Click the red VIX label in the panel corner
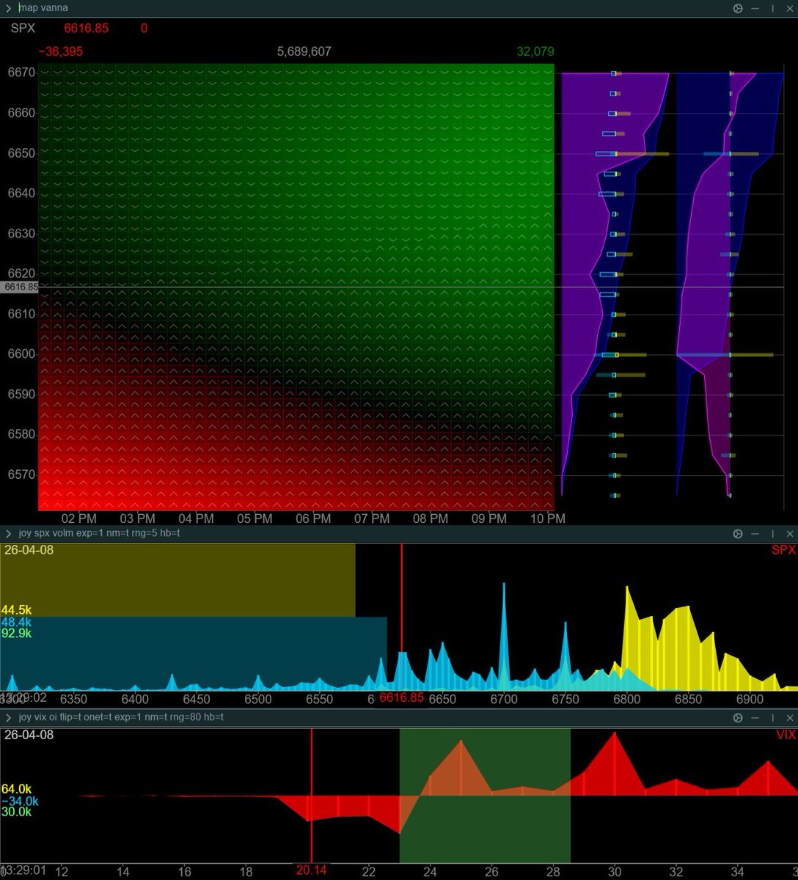The height and width of the screenshot is (880, 798). click(786, 735)
